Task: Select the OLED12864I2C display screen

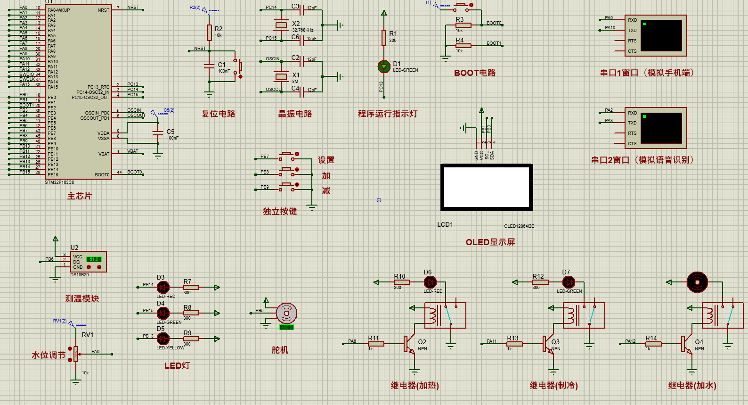Action: point(487,187)
